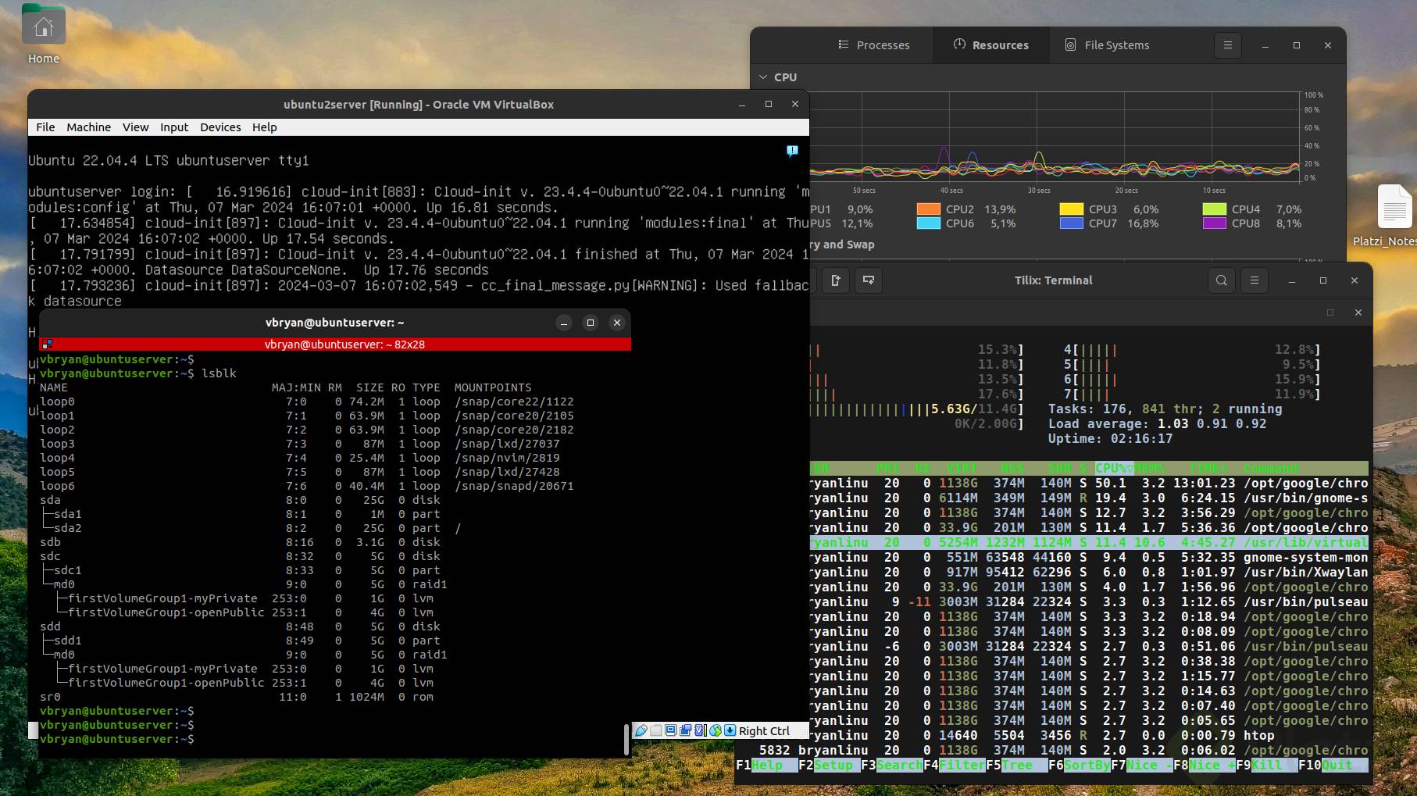Viewport: 1417px width, 796px height.
Task: Switch to the File Systems tab
Action: [x=1108, y=45]
